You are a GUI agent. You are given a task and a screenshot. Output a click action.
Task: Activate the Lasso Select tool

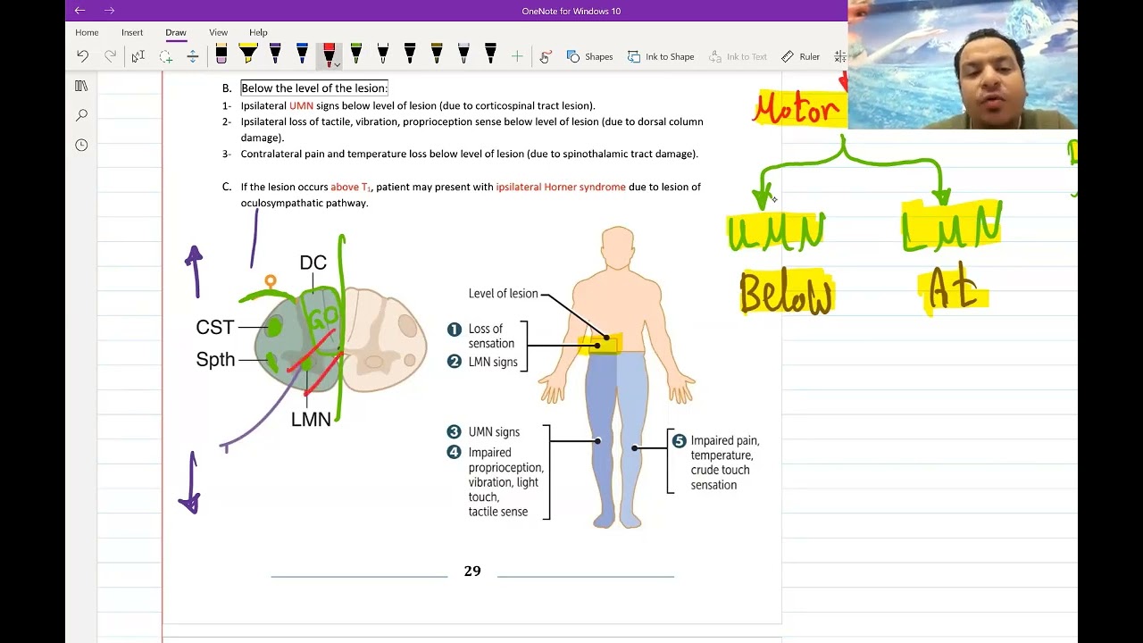tap(166, 56)
